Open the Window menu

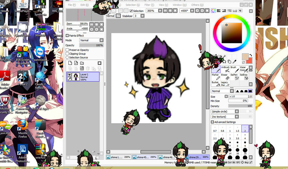point(180,5)
